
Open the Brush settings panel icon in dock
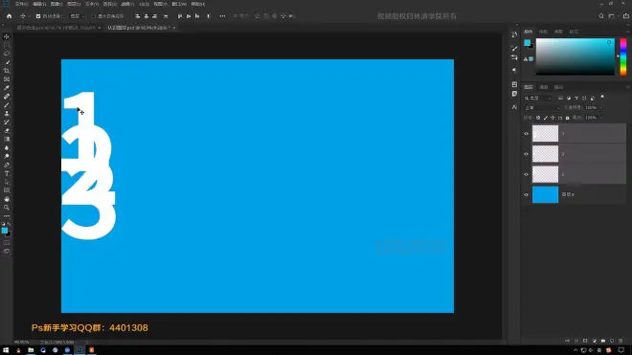[x=514, y=49]
